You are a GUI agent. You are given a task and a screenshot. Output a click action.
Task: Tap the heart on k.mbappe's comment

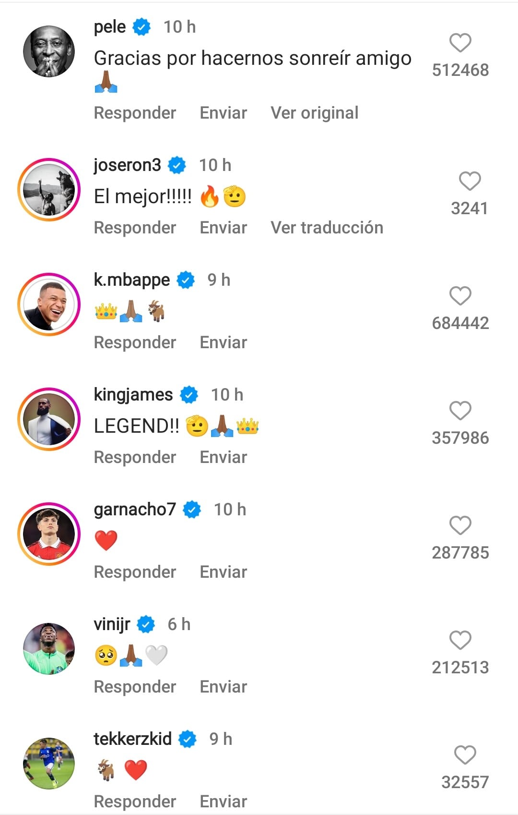point(460,296)
